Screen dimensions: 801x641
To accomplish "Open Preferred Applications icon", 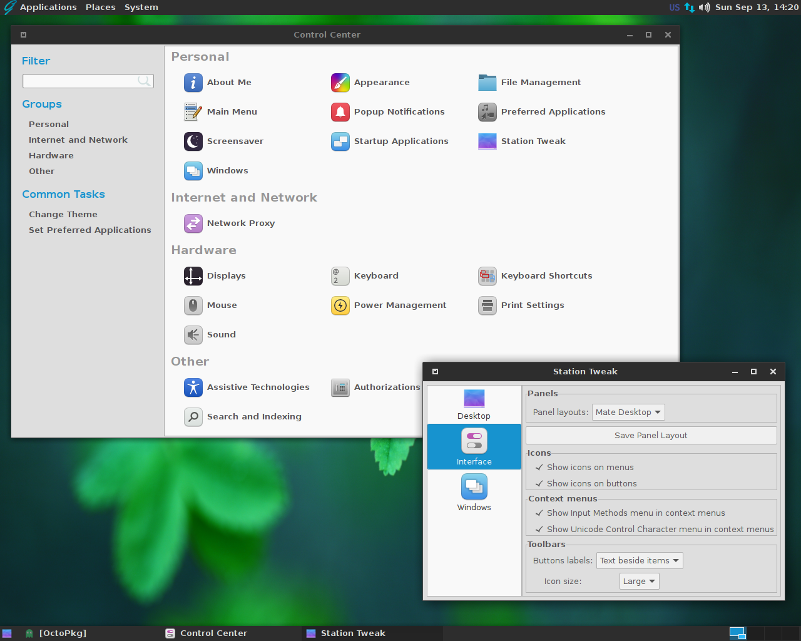I will pos(487,112).
